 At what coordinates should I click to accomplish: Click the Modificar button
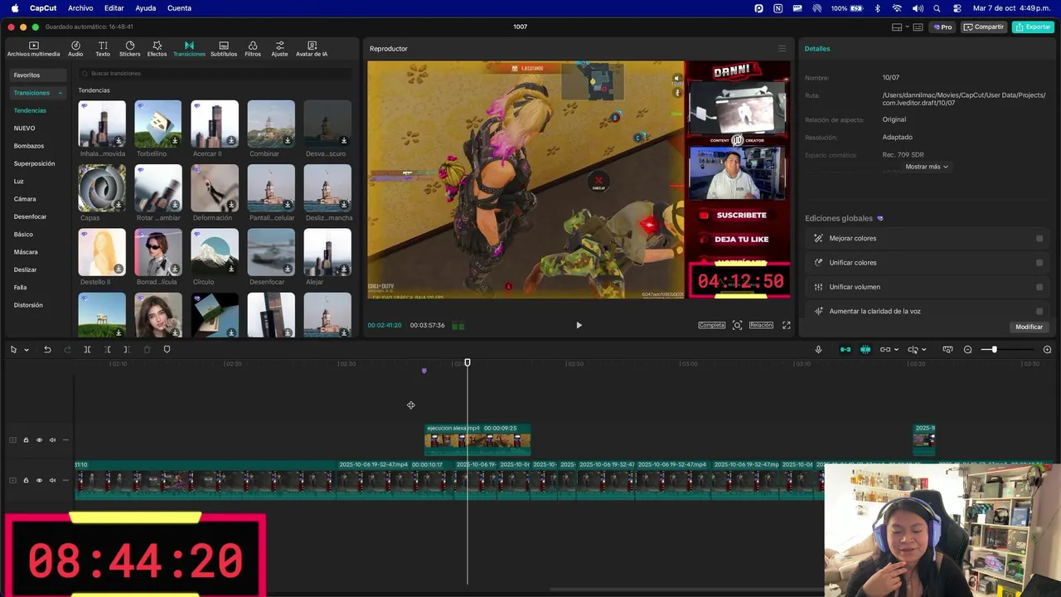(x=1029, y=327)
